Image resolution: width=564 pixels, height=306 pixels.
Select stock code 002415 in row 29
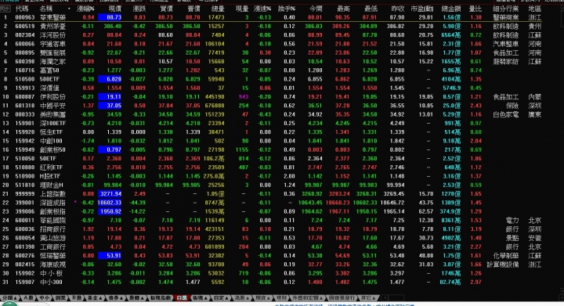(x=25, y=265)
